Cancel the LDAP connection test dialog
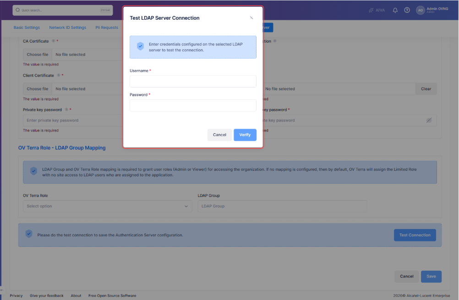Image resolution: width=459 pixels, height=300 pixels. click(x=219, y=135)
